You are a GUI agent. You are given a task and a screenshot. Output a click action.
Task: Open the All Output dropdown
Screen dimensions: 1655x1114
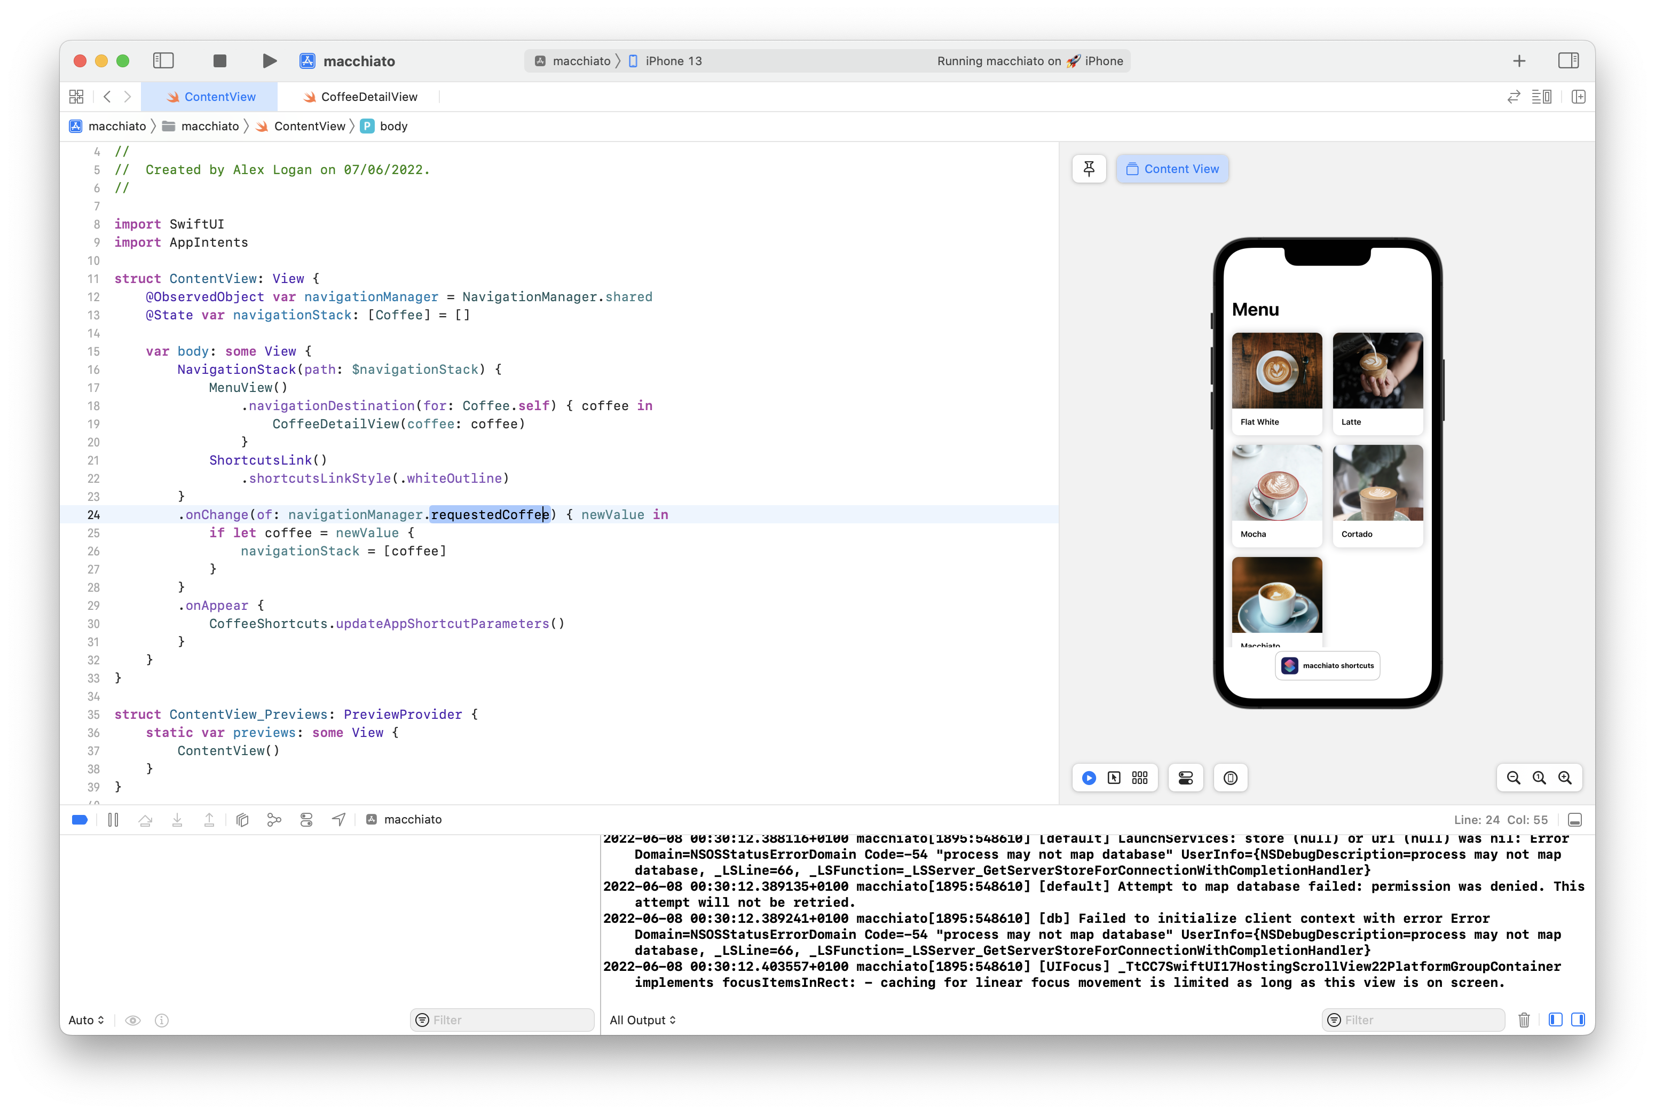(642, 1020)
